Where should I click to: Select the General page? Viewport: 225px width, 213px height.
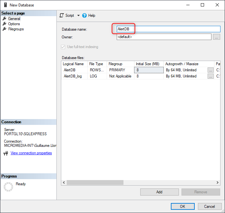tap(14, 19)
